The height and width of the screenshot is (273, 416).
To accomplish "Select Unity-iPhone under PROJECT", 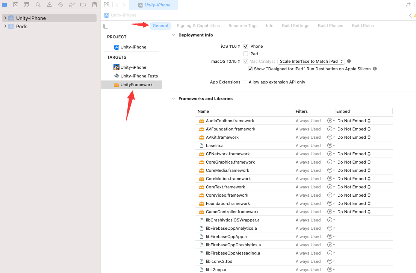I will (x=130, y=47).
